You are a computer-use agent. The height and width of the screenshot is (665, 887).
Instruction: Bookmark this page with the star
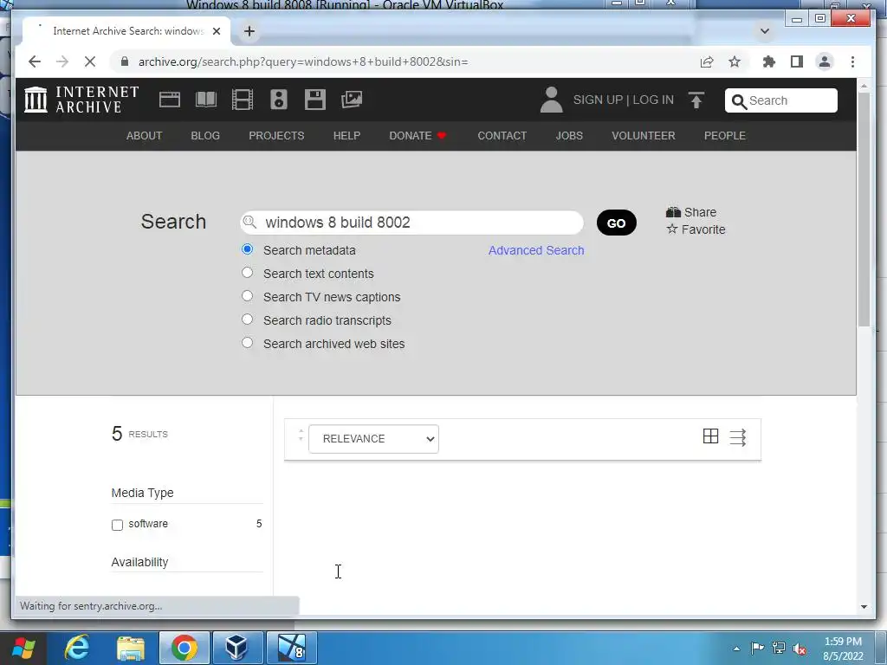[735, 61]
